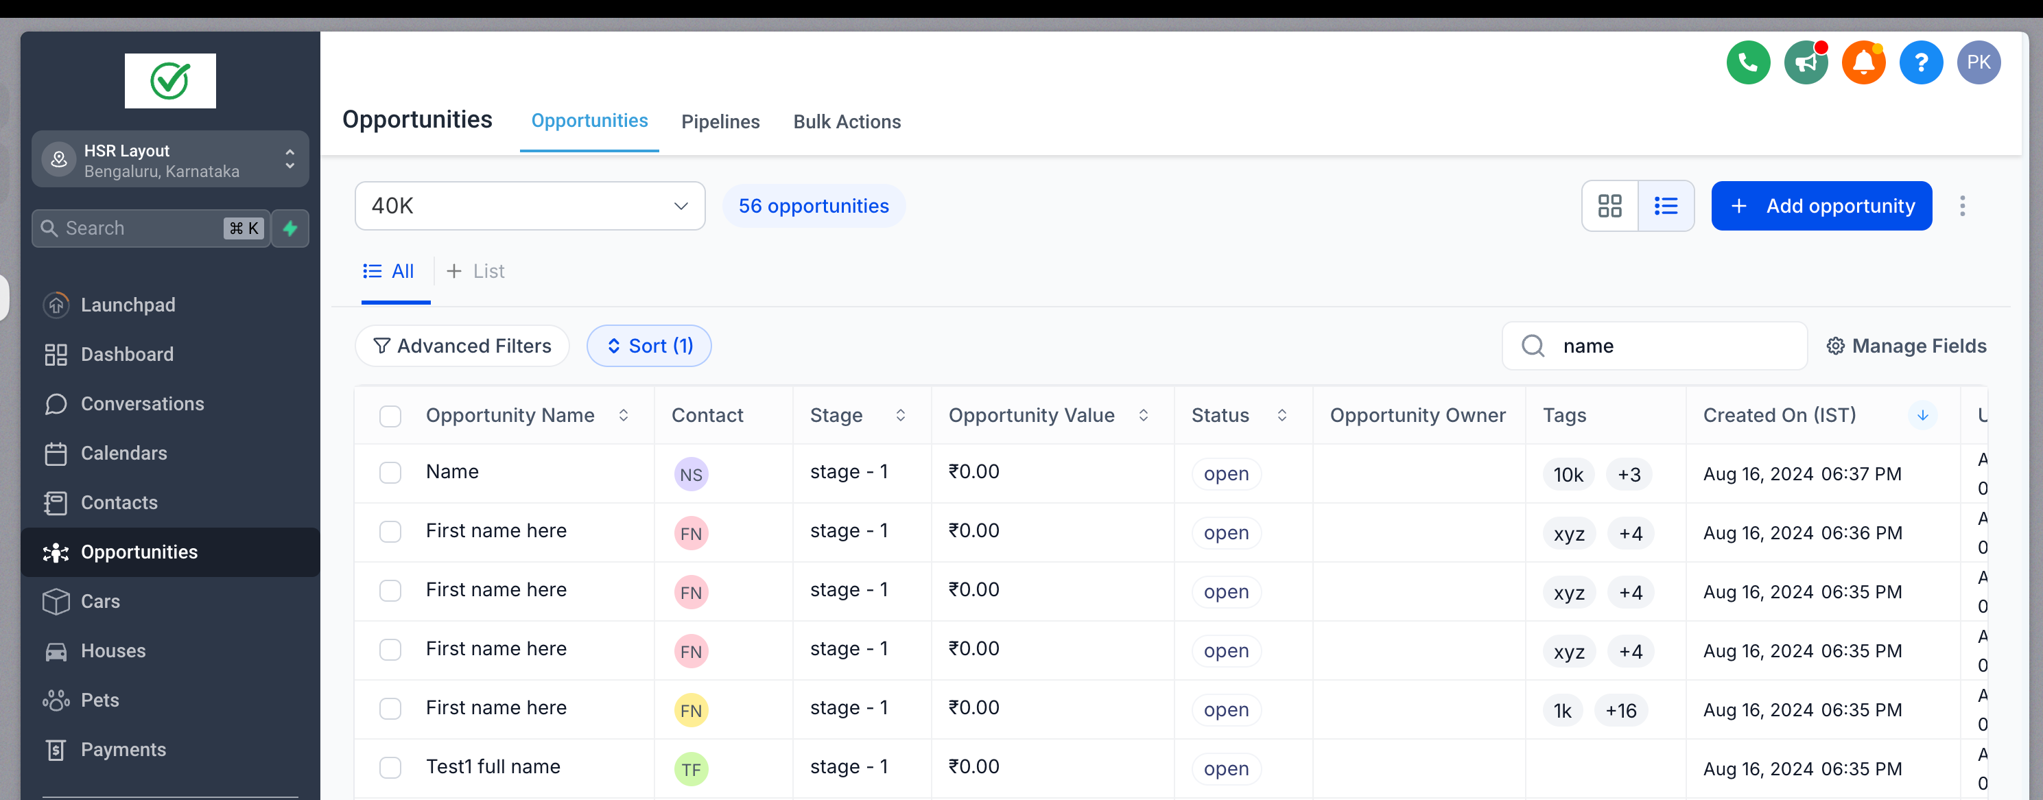This screenshot has height=800, width=2043.
Task: Check the box for the Name opportunity
Action: point(390,473)
